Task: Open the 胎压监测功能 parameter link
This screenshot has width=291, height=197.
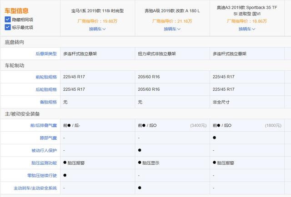Action: tap(44, 163)
